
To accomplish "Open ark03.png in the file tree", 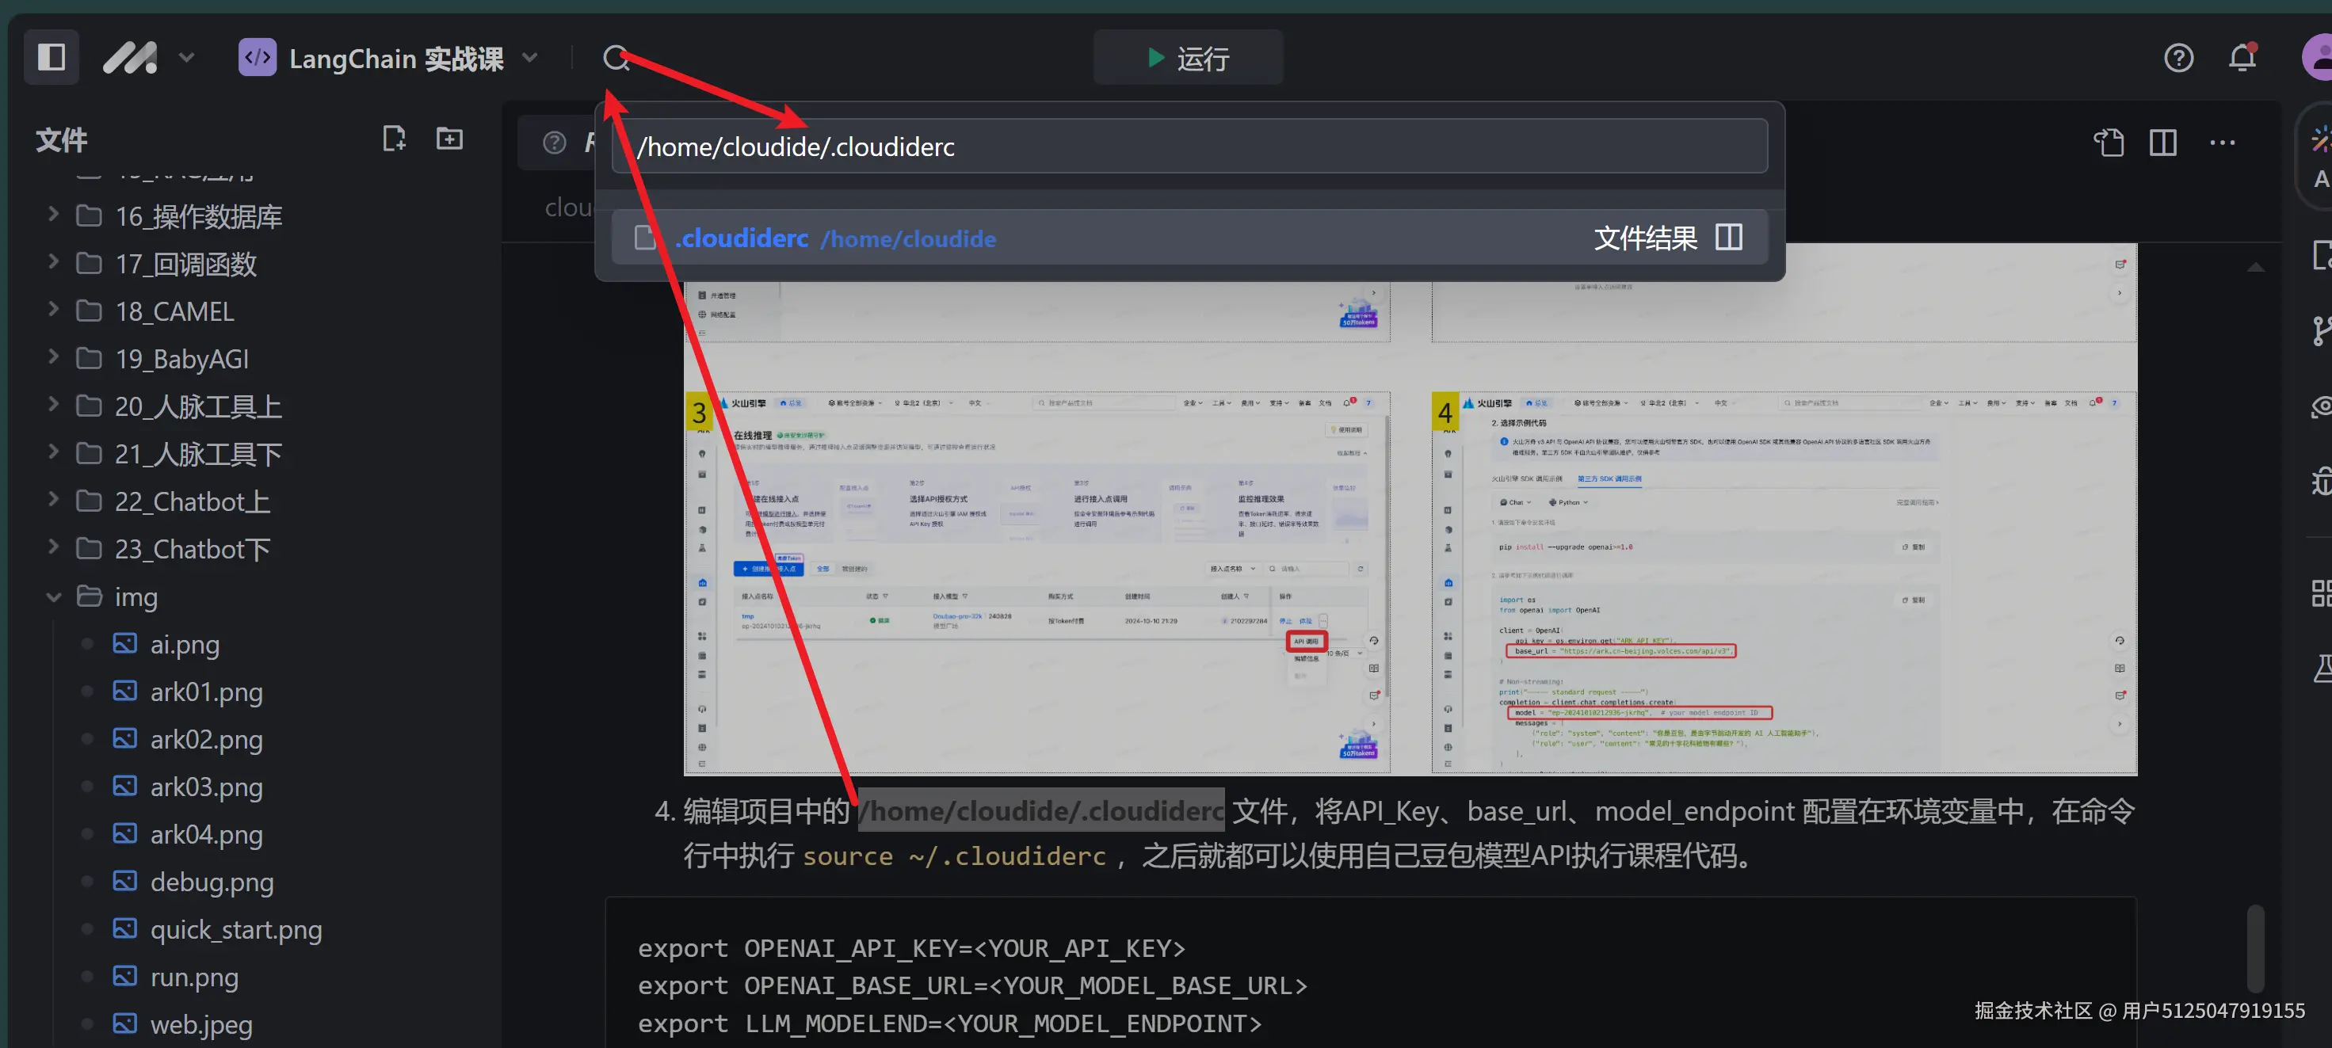I will pos(206,787).
